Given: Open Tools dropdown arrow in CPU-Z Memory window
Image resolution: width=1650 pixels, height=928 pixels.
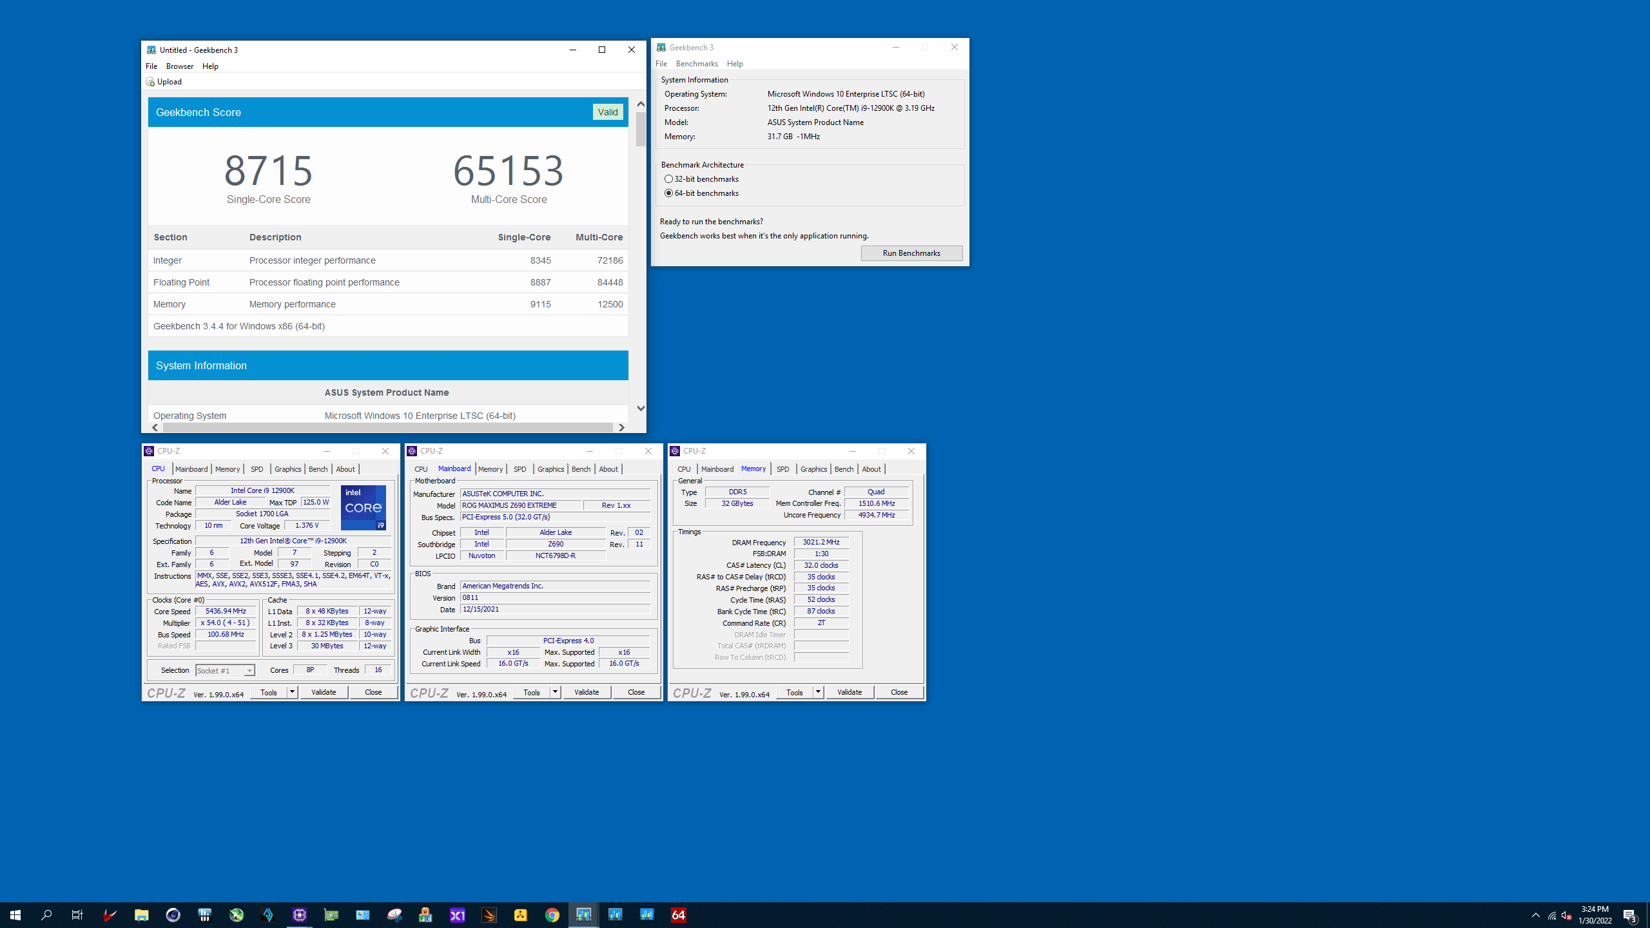Looking at the screenshot, I should (818, 692).
